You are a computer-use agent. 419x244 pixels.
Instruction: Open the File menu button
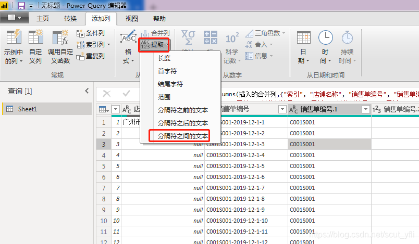click(15, 18)
